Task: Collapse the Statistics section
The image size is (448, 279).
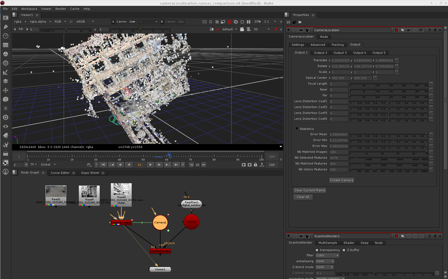Action: (297, 129)
